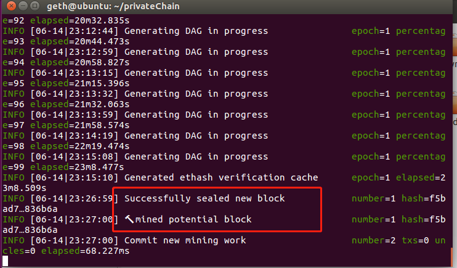Image resolution: width=457 pixels, height=268 pixels.
Task: Click the 'number=2' value on last log line
Action: (374, 240)
